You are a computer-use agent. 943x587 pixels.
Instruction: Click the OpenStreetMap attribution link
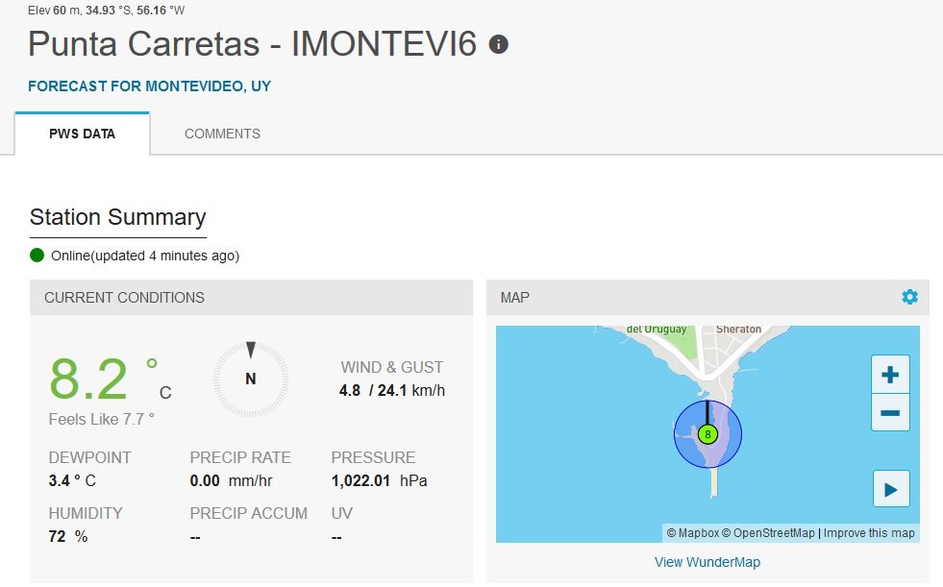pyautogui.click(x=773, y=533)
